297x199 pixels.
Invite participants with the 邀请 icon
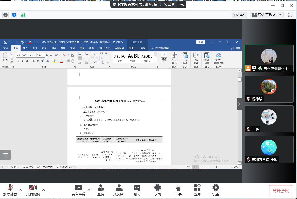[101, 190]
